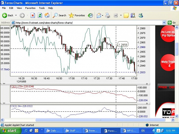Expand quick launch chevron
The height and width of the screenshot is (134, 179).
coord(42,129)
